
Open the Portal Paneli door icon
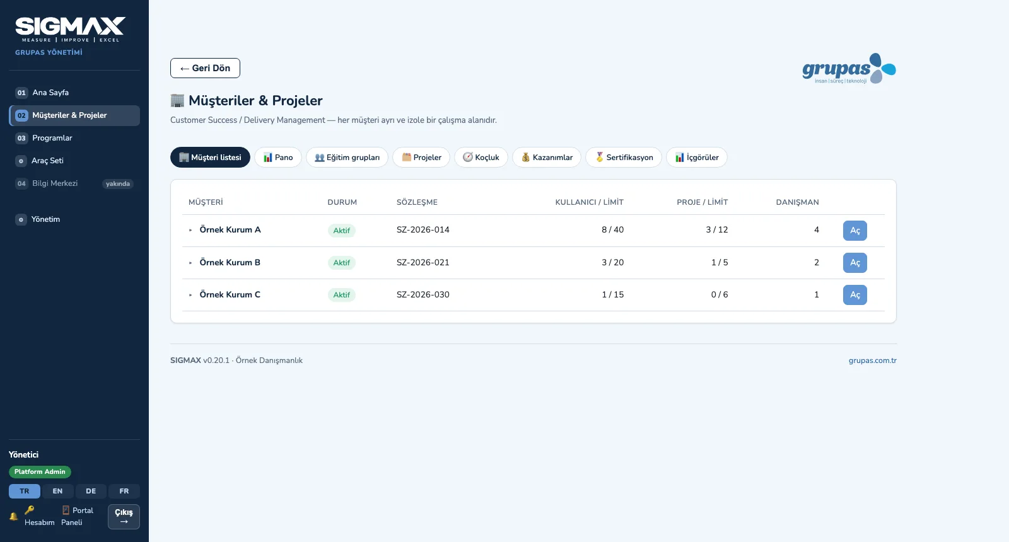pyautogui.click(x=66, y=510)
